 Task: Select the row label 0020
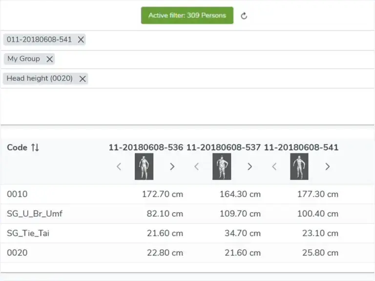(x=17, y=253)
